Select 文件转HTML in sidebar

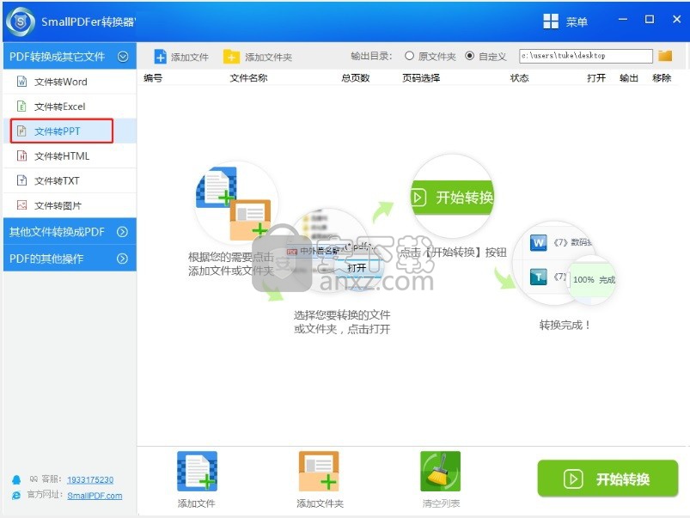click(x=70, y=155)
